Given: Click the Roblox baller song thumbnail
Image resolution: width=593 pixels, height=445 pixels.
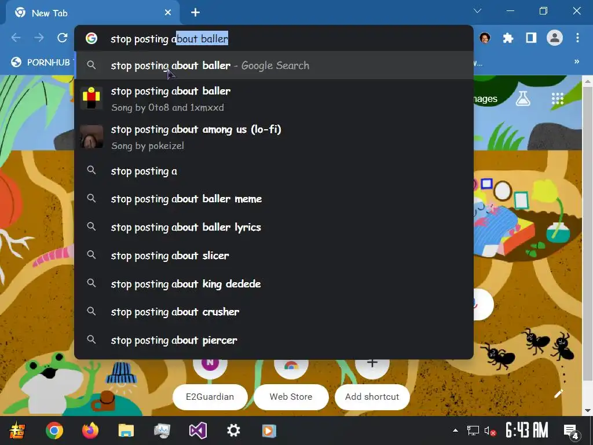Looking at the screenshot, I should (91, 98).
